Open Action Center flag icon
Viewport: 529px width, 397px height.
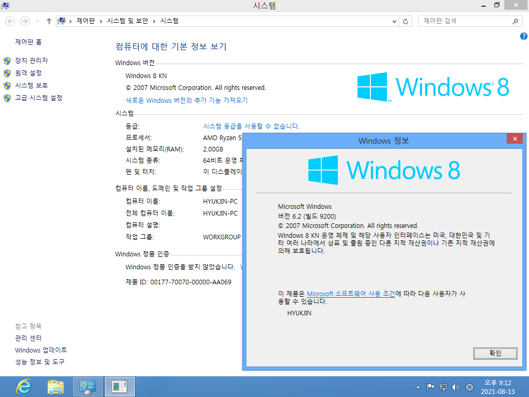(x=430, y=387)
